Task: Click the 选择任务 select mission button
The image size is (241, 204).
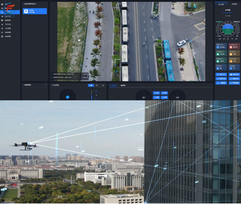Action: point(234,75)
